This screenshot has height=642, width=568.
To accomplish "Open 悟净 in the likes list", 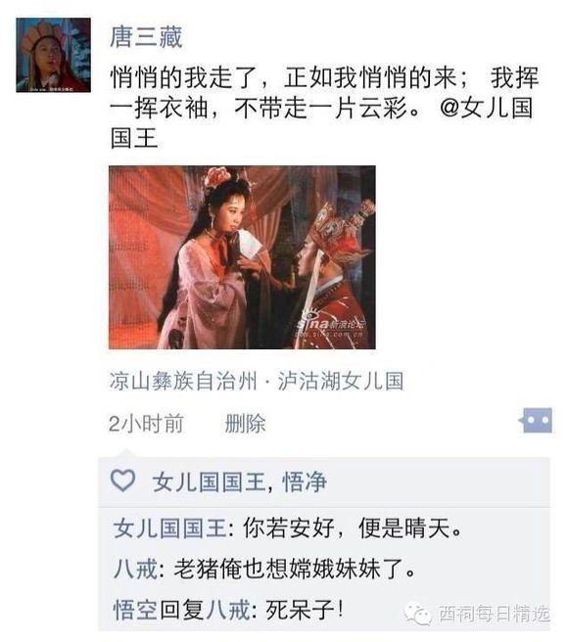I will 305,481.
